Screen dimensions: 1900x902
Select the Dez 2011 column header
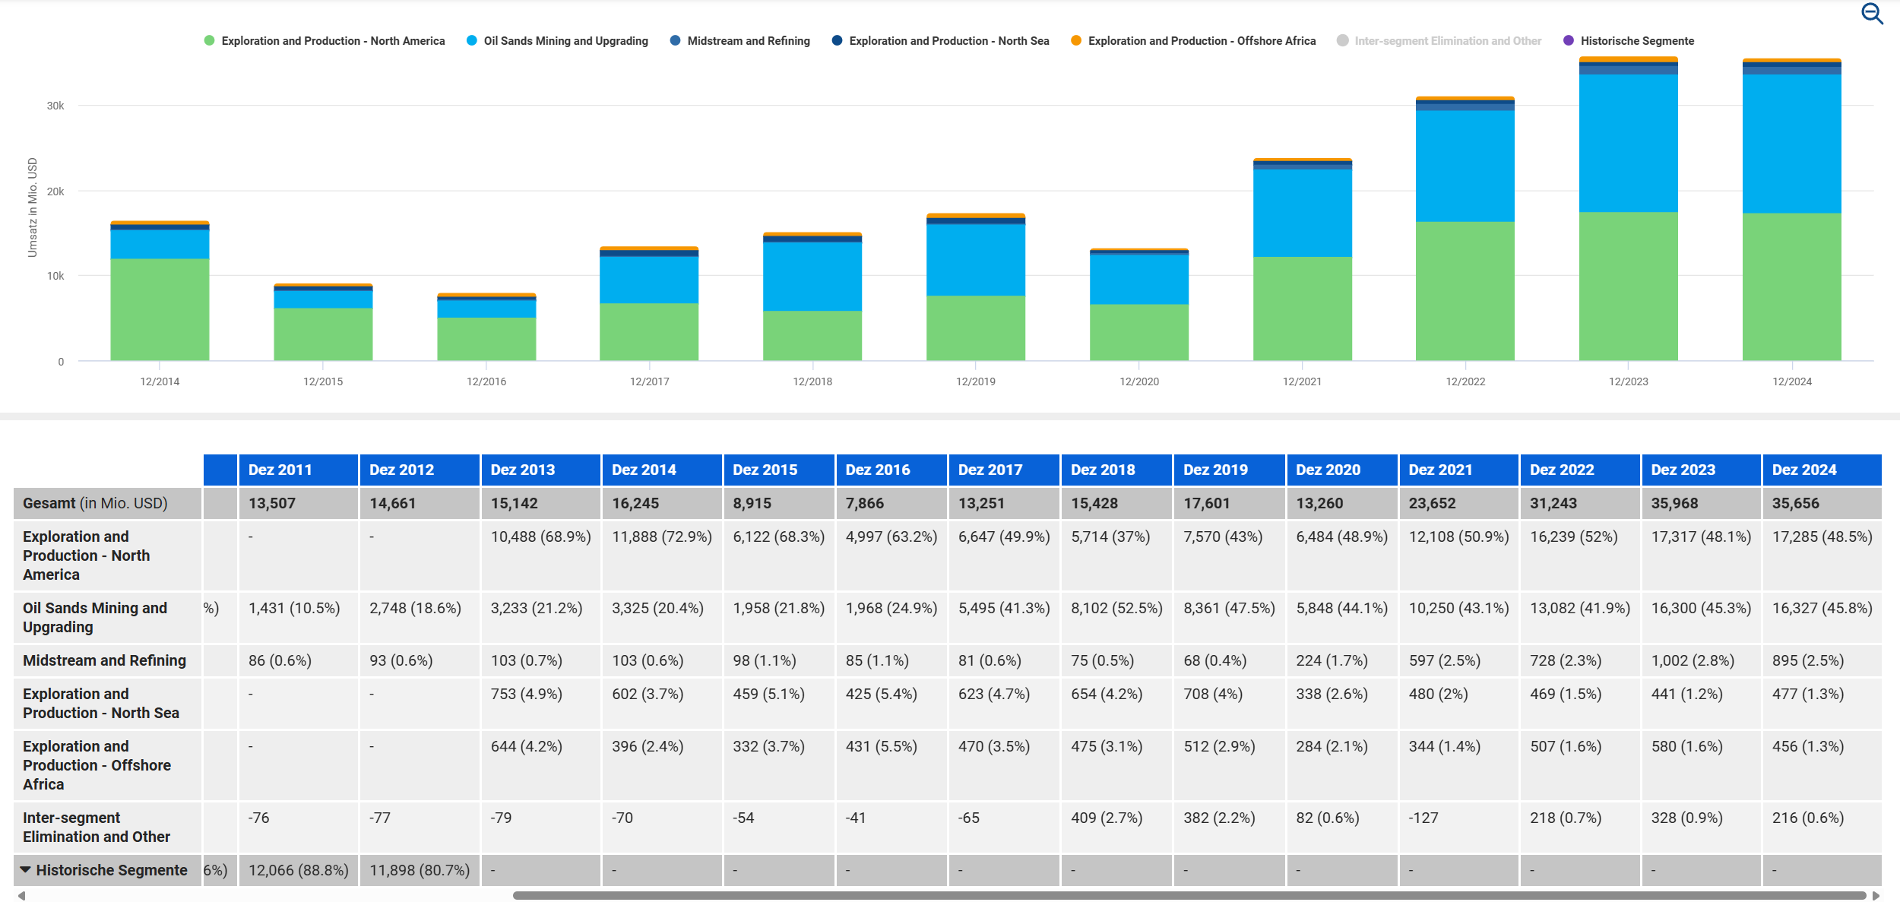(280, 470)
